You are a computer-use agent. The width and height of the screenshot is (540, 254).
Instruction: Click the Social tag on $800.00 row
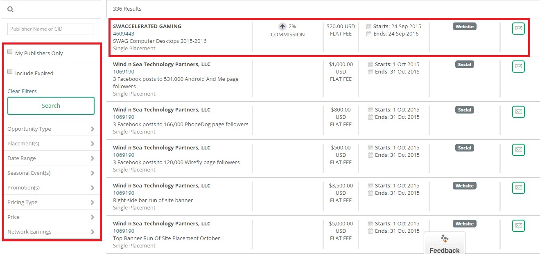tap(465, 110)
